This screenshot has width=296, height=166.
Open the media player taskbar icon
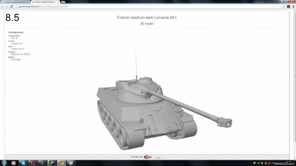(x=13, y=163)
